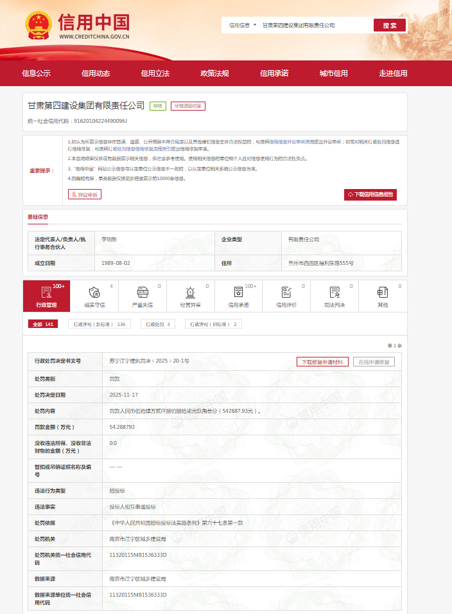Show 行政许可（旧标准）2 records

click(x=213, y=324)
